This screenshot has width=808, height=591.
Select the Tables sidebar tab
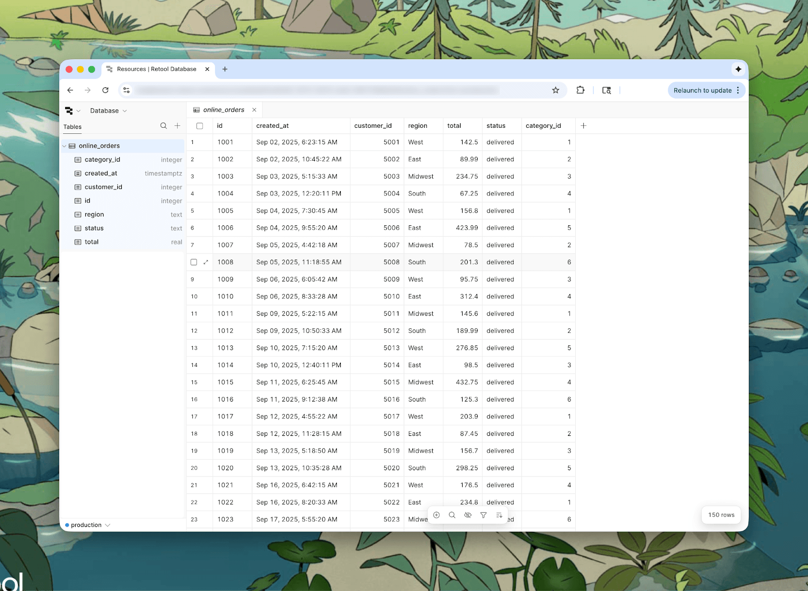pos(73,127)
